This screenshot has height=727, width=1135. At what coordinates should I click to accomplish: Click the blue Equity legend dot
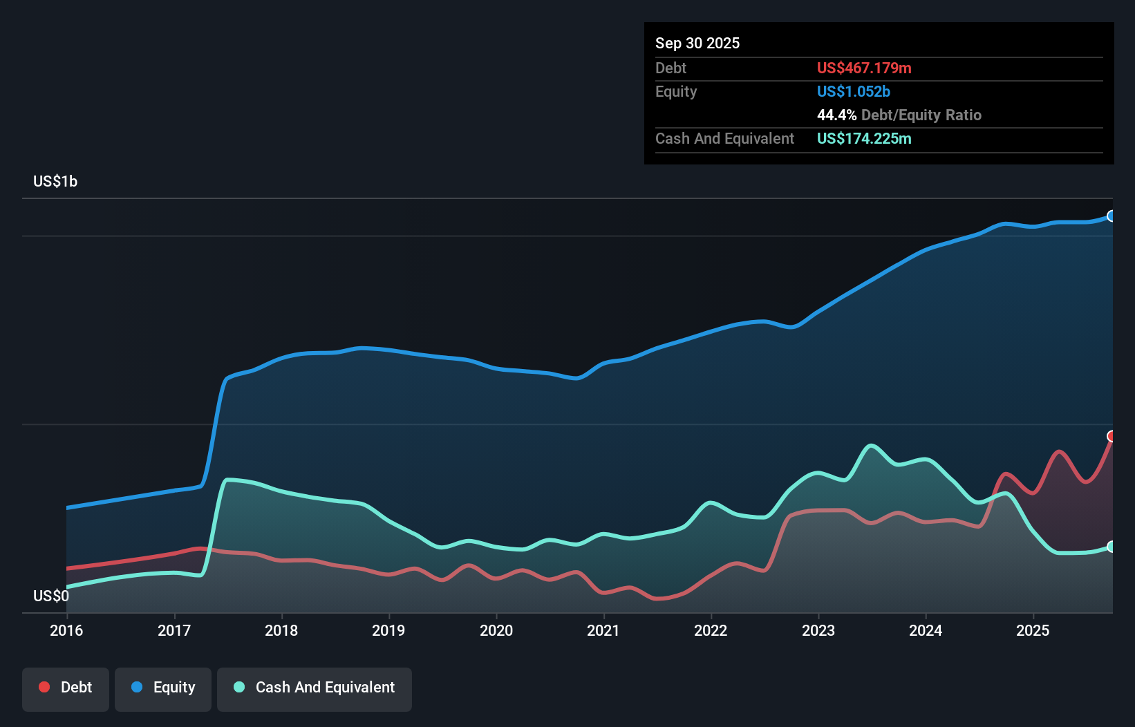[137, 687]
